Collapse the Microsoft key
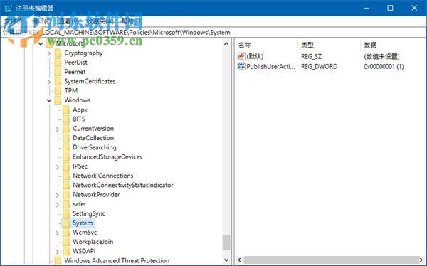The height and width of the screenshot is (266, 427). 41,43
